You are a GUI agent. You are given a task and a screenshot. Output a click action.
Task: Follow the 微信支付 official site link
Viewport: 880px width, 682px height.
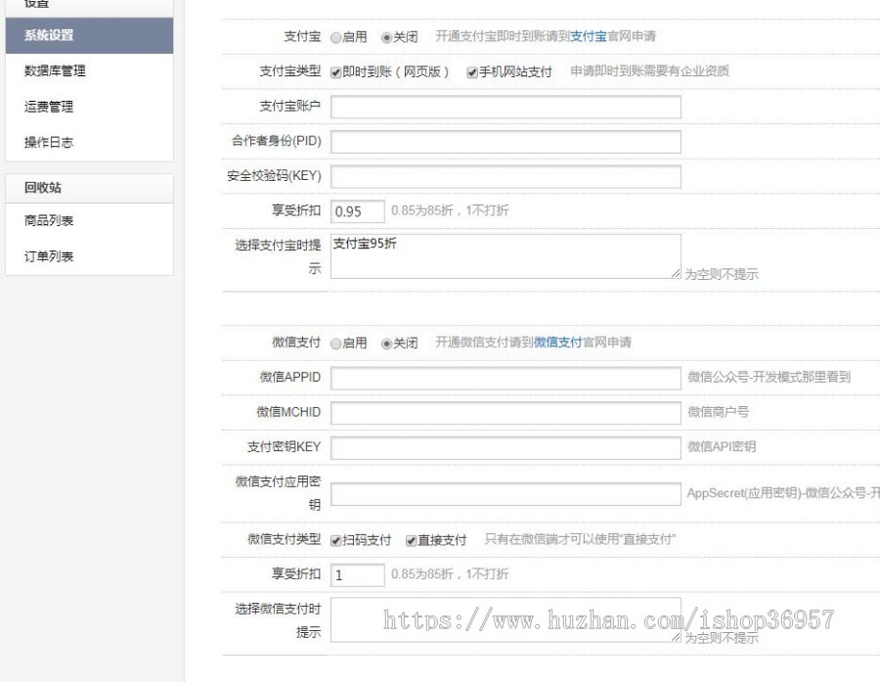(558, 342)
